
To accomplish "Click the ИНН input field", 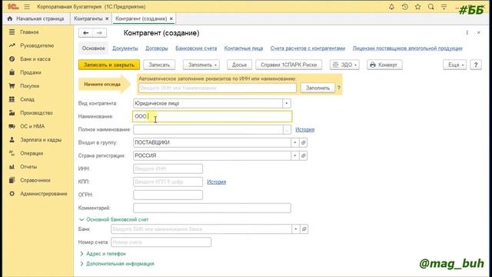I will pos(168,169).
